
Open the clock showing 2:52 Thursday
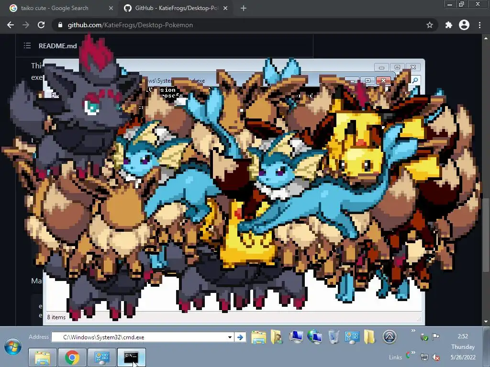tap(463, 347)
